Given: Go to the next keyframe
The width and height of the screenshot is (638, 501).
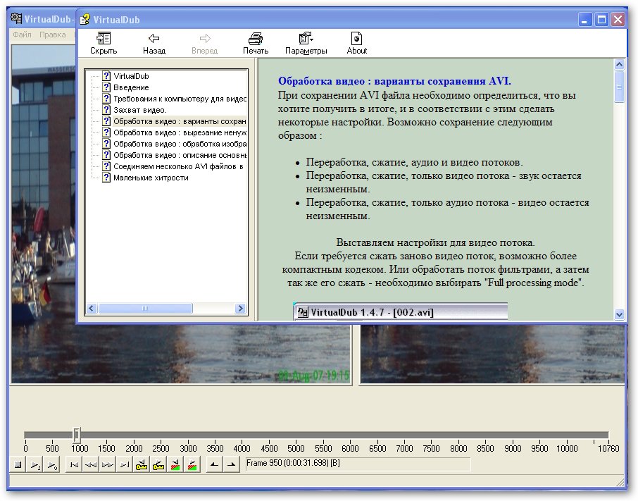Looking at the screenshot, I should click(x=158, y=465).
